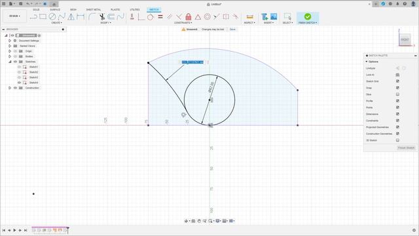Show Sketch1 using its eye icon
This screenshot has width=419, height=236.
coord(19,67)
